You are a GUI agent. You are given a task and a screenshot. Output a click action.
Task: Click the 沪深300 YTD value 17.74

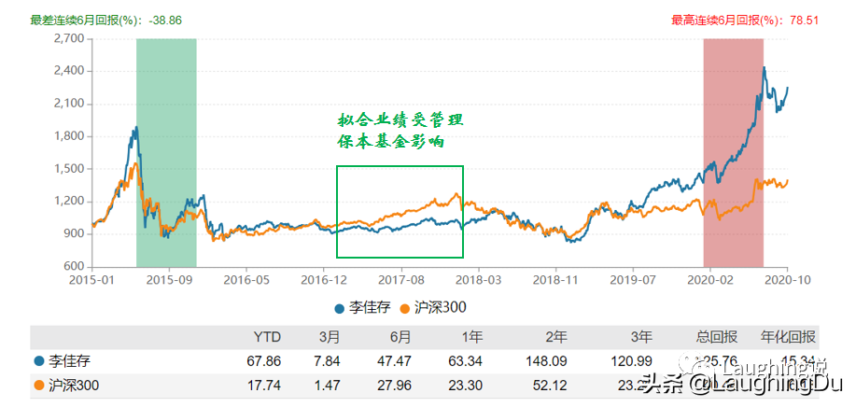263,386
